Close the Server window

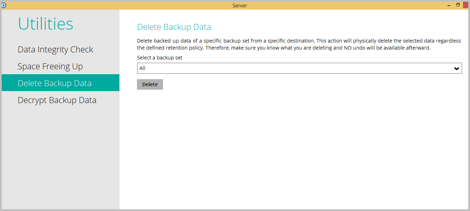(x=465, y=5)
